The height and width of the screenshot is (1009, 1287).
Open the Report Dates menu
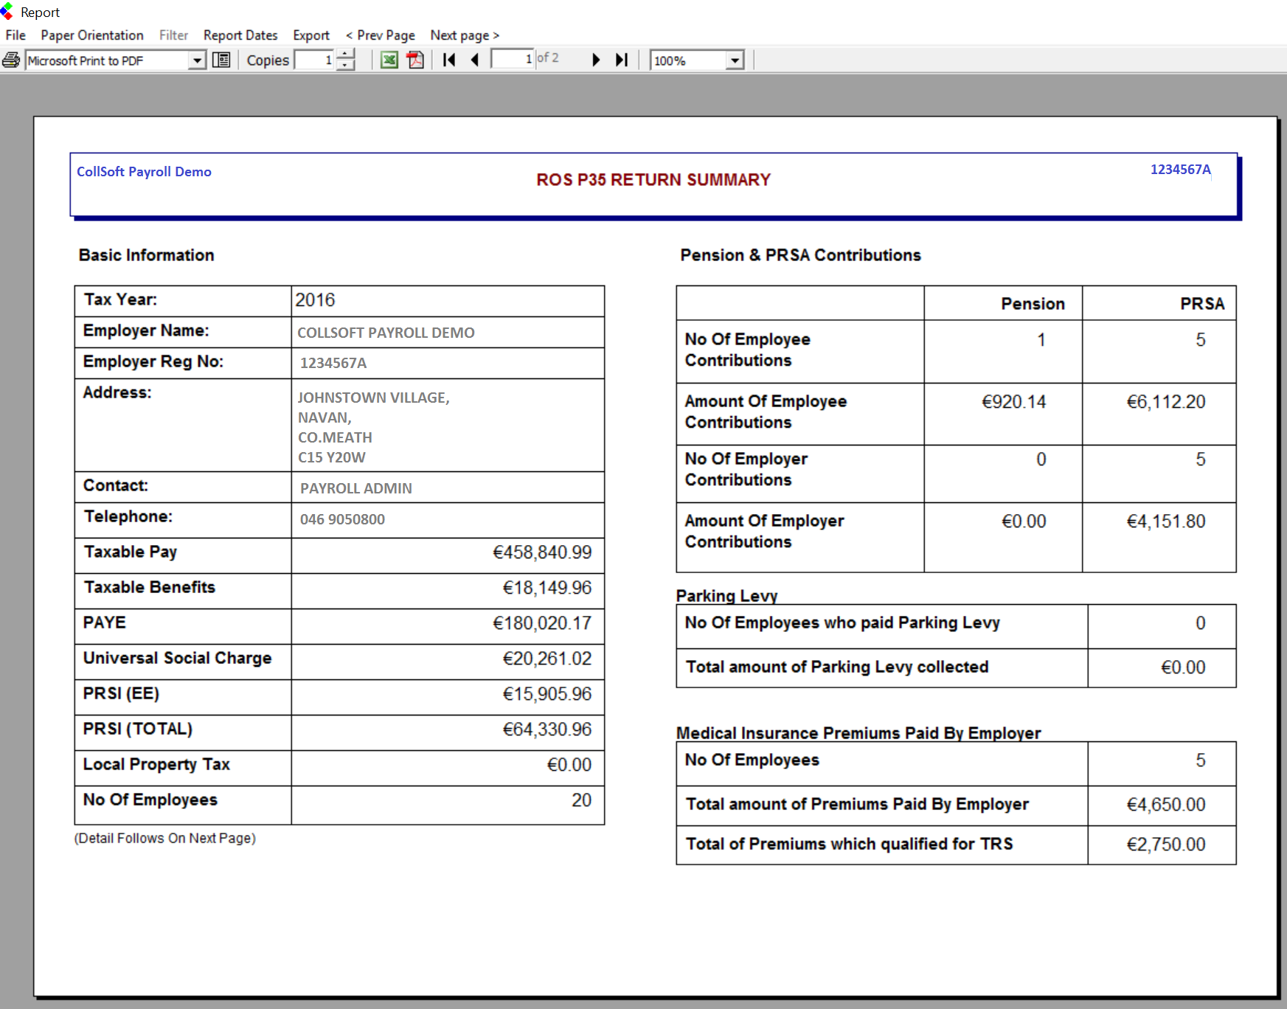(x=240, y=35)
